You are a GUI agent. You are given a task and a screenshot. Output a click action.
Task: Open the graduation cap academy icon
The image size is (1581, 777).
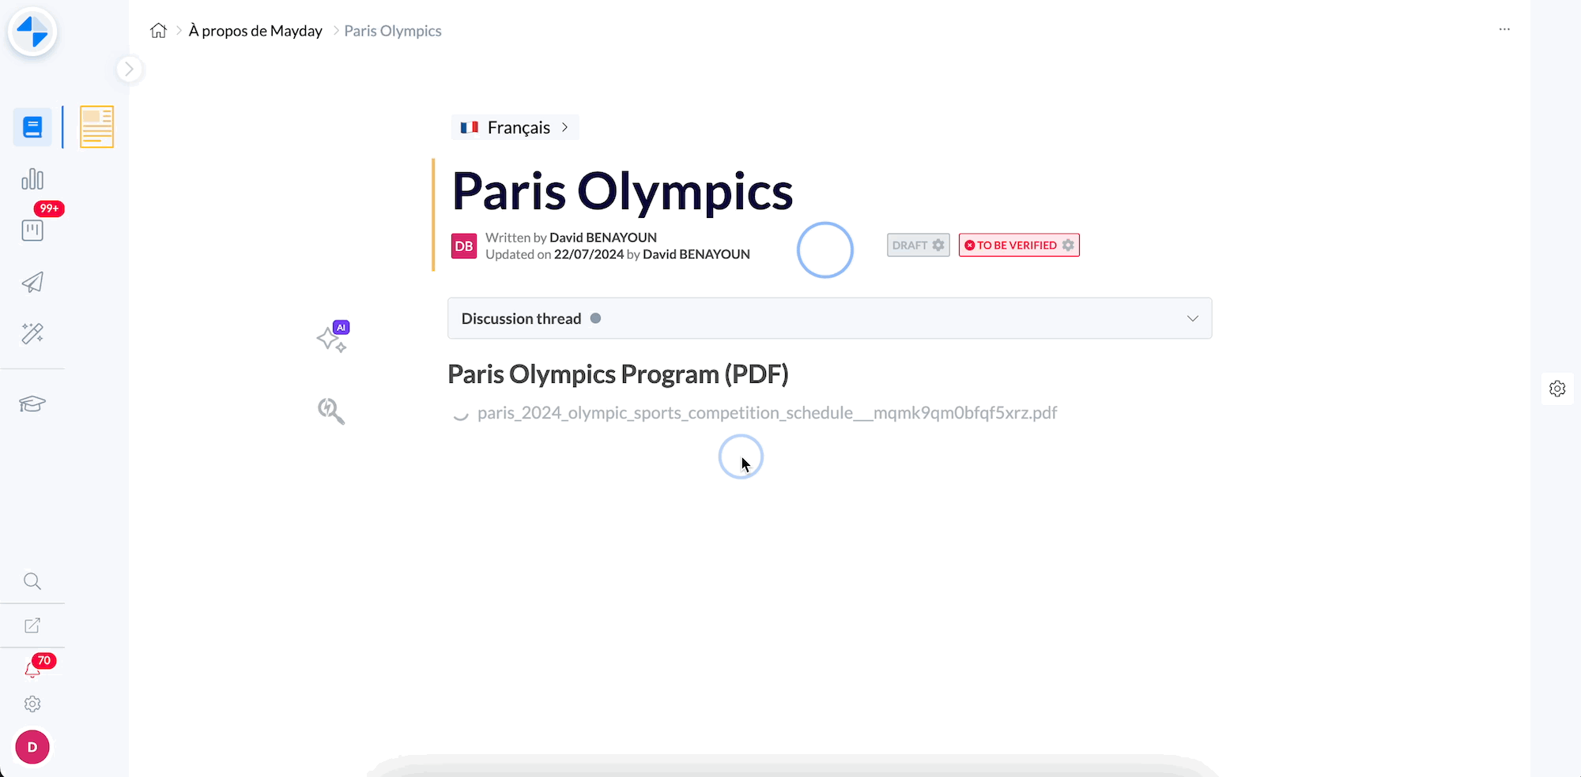coord(32,404)
